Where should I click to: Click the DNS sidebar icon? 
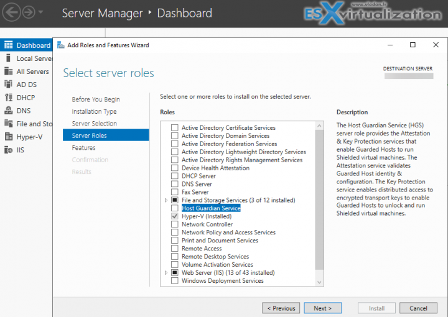9,111
